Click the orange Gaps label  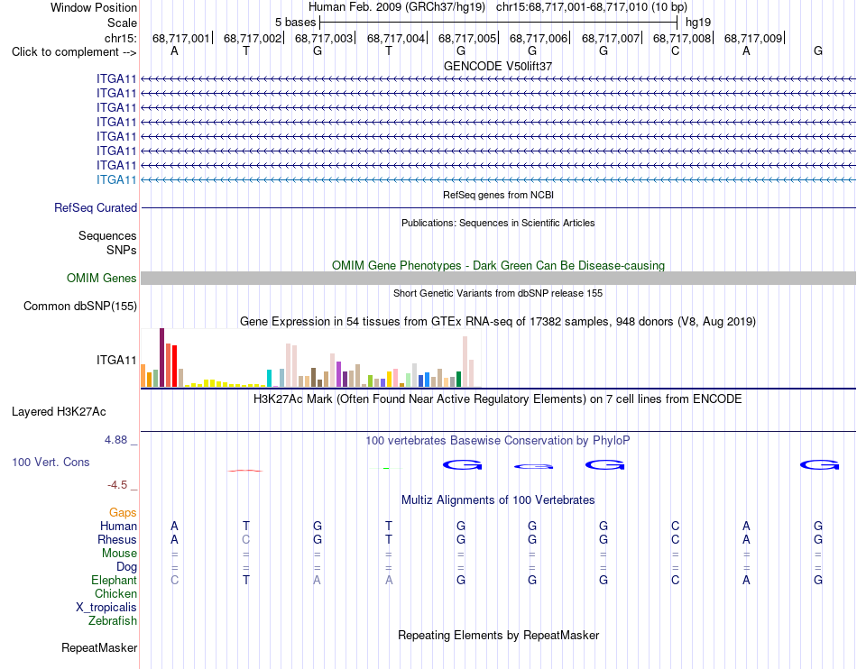pyautogui.click(x=123, y=512)
